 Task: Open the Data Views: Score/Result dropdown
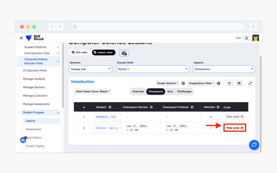point(93,91)
